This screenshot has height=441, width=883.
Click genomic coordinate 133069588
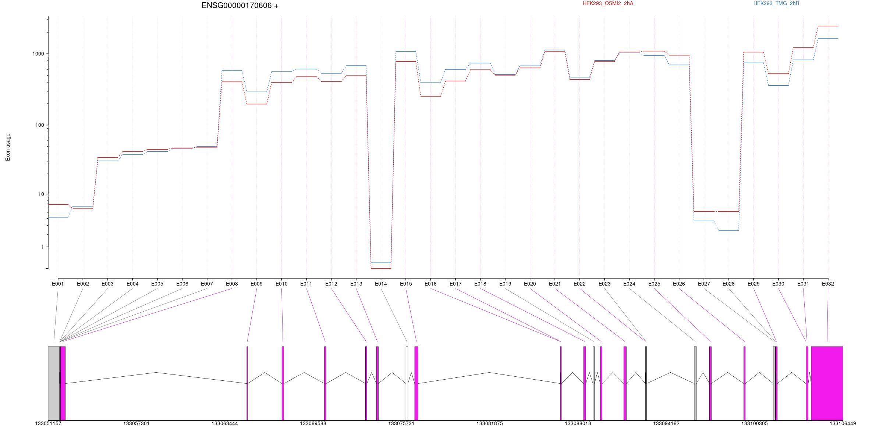coord(313,423)
